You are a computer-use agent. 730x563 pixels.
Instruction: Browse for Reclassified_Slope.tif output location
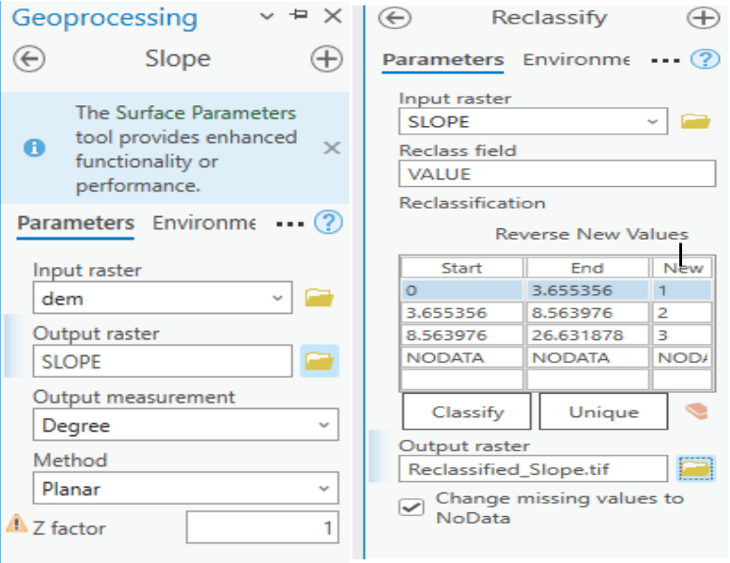click(696, 468)
